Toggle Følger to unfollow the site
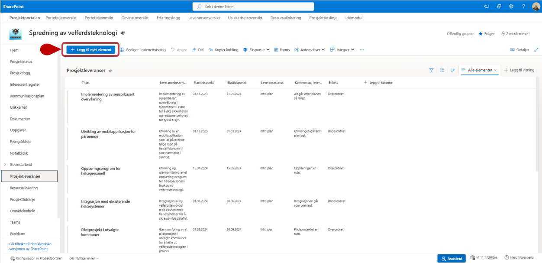Screen dimensions: 542x263 [487, 34]
